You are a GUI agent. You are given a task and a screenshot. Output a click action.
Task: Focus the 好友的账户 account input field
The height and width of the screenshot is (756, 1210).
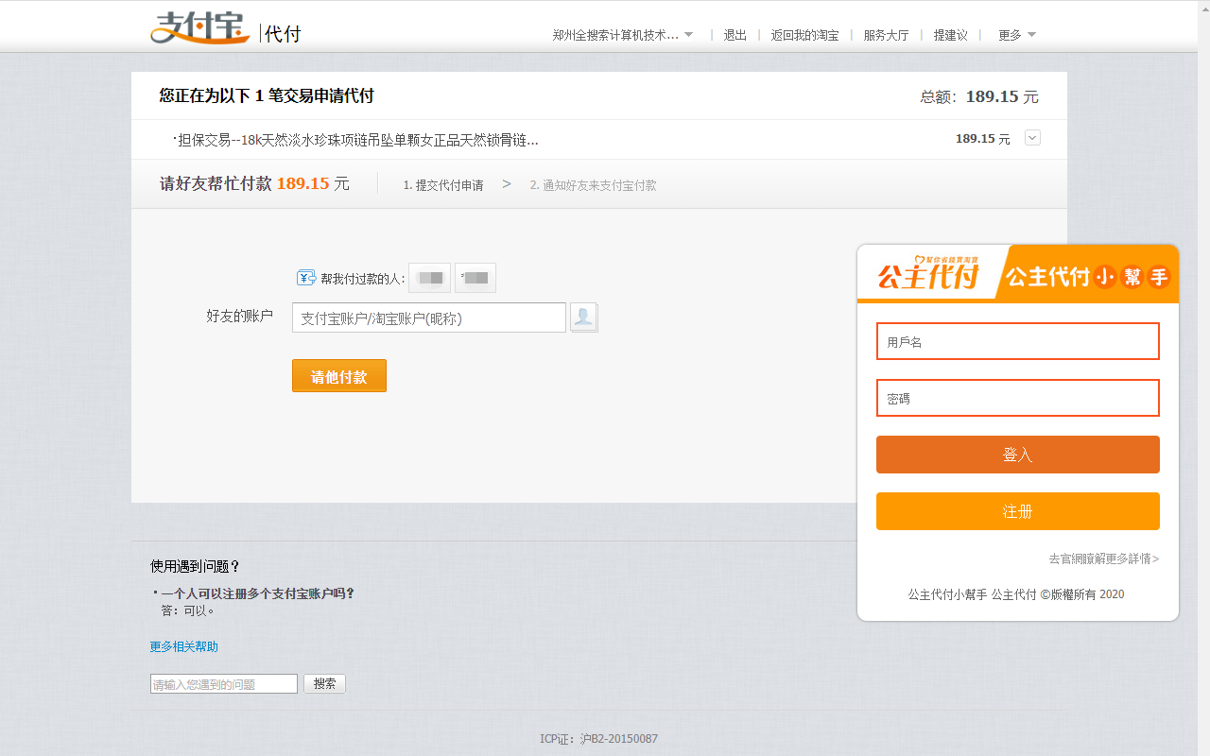tap(429, 318)
